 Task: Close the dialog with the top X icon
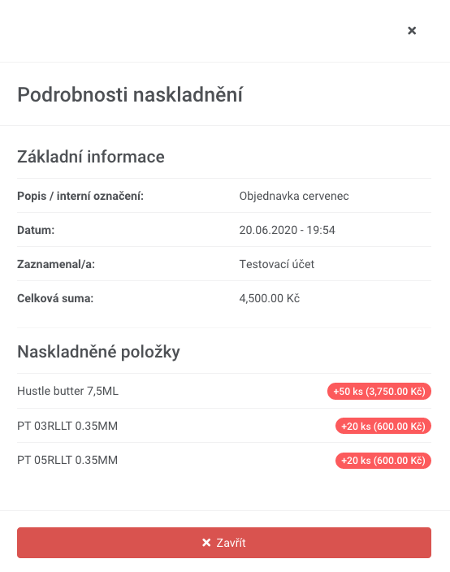tap(412, 31)
